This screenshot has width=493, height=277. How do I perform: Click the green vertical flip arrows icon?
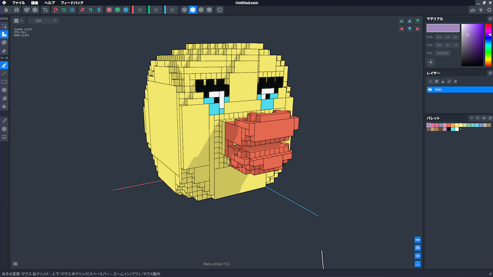point(90,10)
